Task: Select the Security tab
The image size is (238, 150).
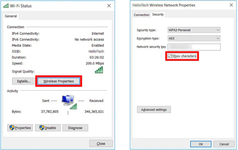Action: [158, 15]
